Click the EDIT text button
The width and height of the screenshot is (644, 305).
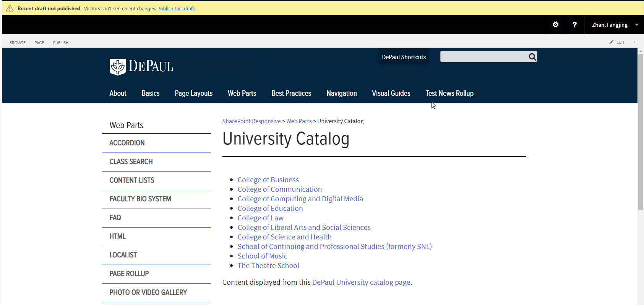coord(620,42)
